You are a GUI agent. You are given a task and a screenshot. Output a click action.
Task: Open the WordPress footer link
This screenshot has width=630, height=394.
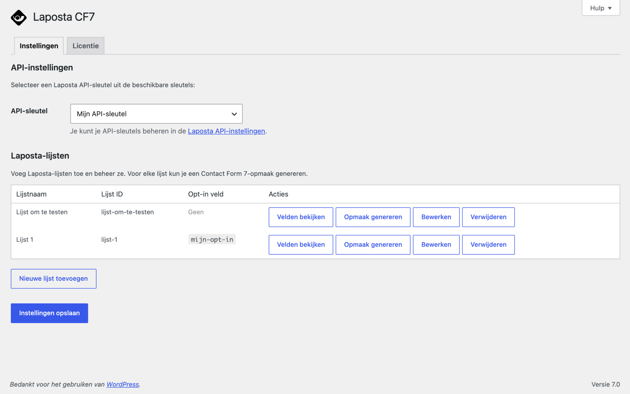pos(123,384)
